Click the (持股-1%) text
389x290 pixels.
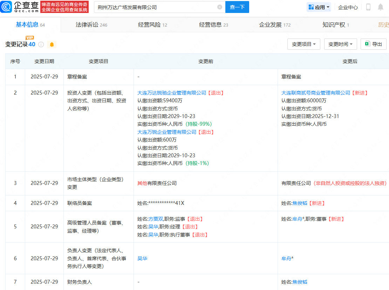[x=197, y=163]
